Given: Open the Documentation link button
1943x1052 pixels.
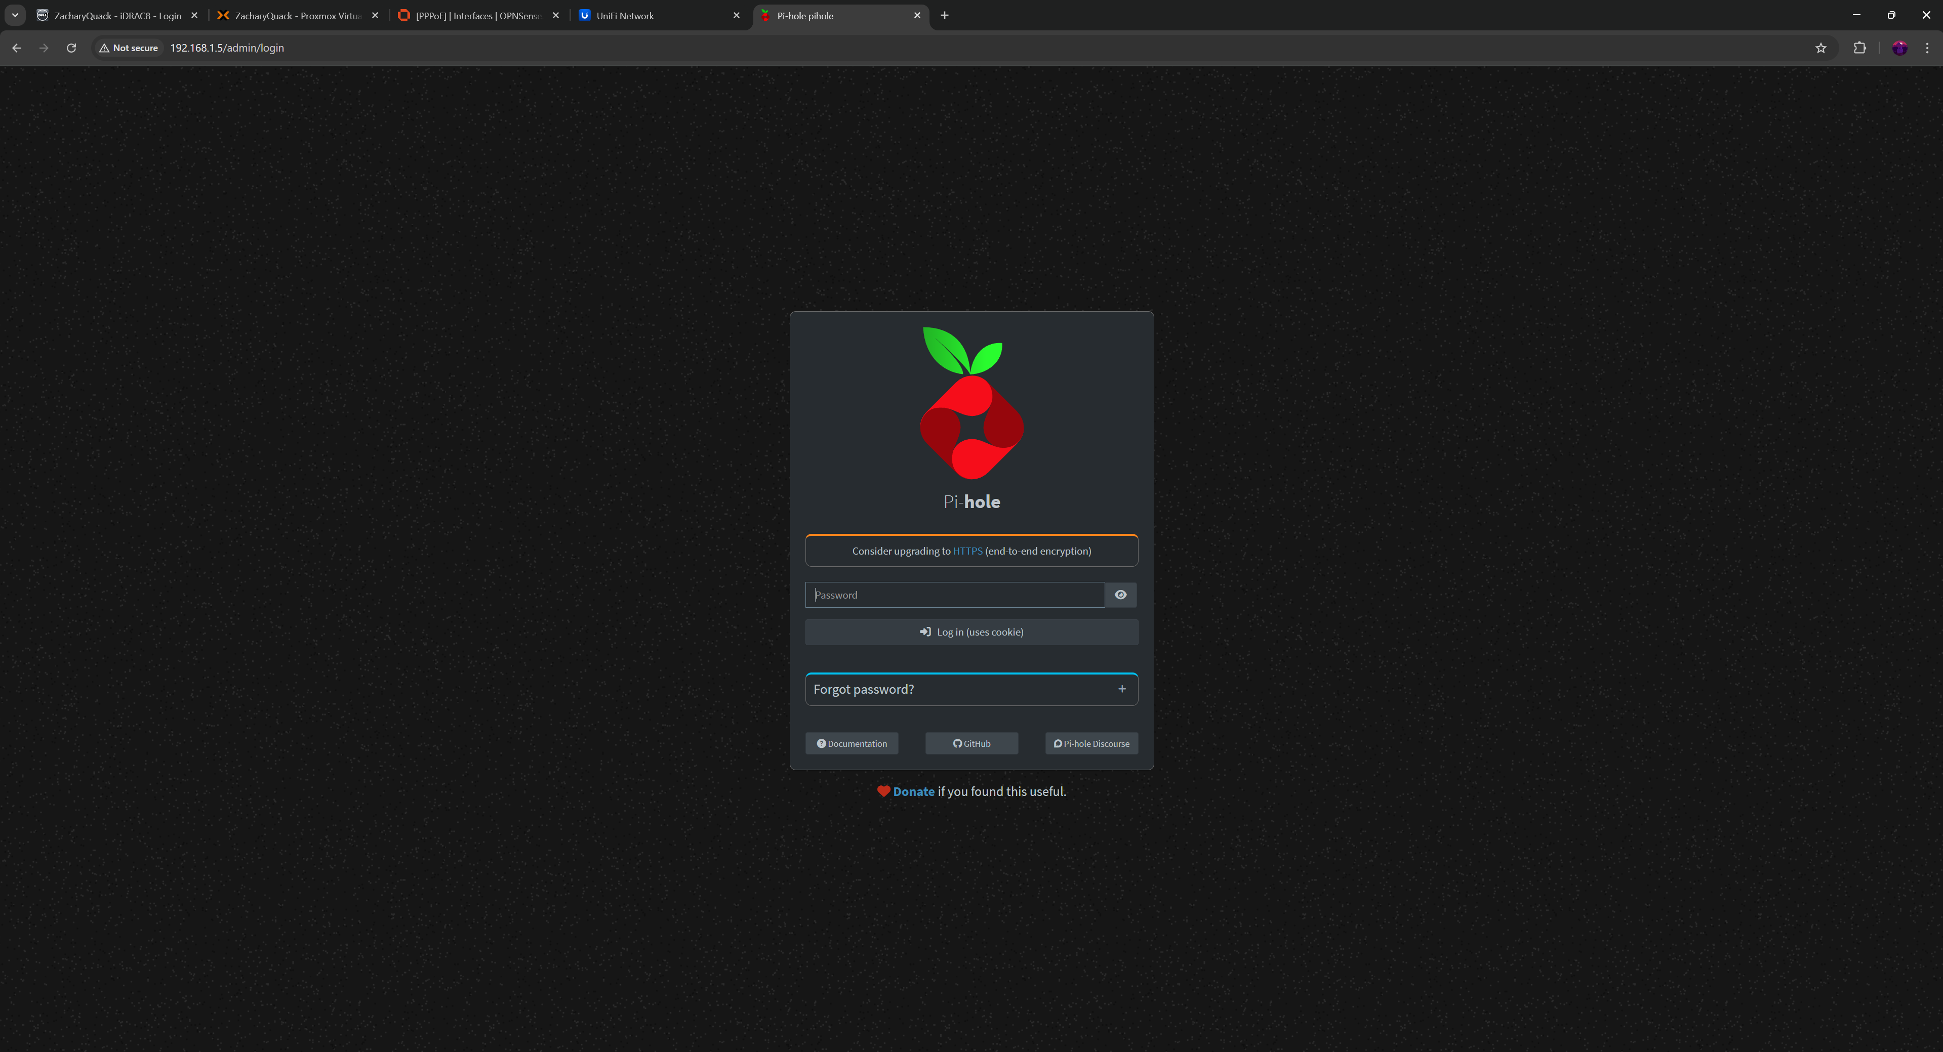Looking at the screenshot, I should 852,743.
